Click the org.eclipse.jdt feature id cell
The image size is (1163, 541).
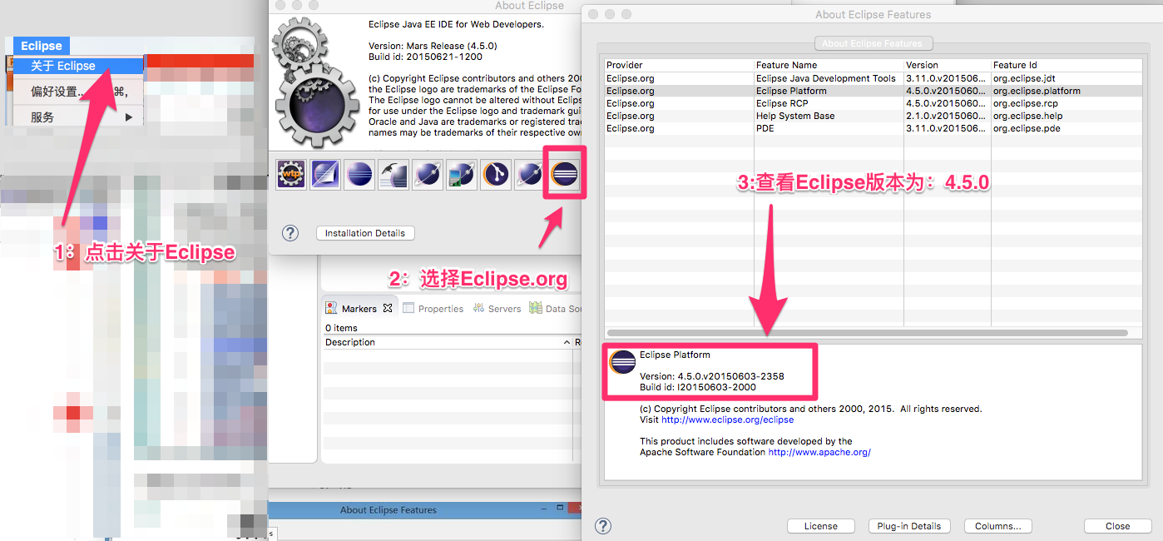(x=1024, y=78)
